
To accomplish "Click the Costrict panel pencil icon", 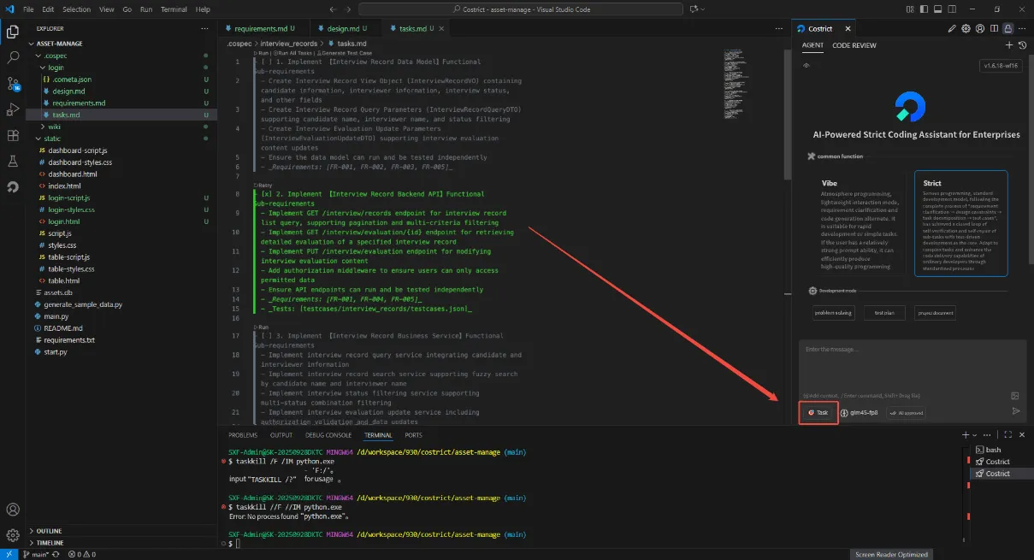I will pyautogui.click(x=953, y=28).
